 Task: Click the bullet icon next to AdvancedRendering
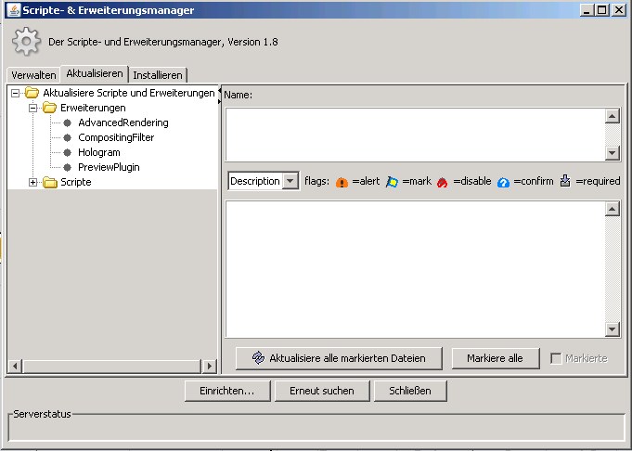68,122
